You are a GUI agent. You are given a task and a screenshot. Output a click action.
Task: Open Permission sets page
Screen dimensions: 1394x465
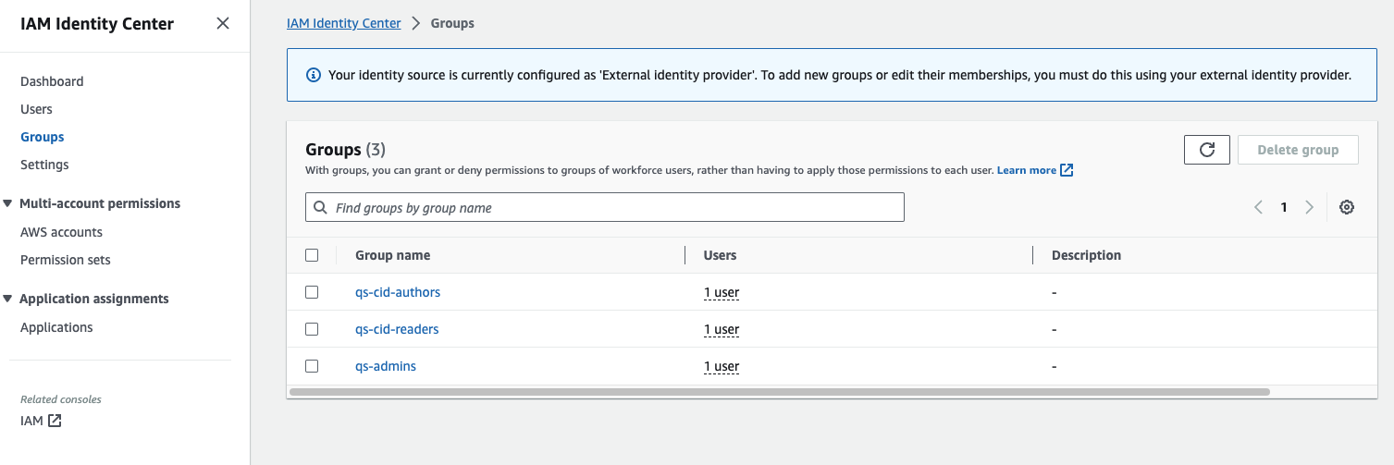pos(66,260)
